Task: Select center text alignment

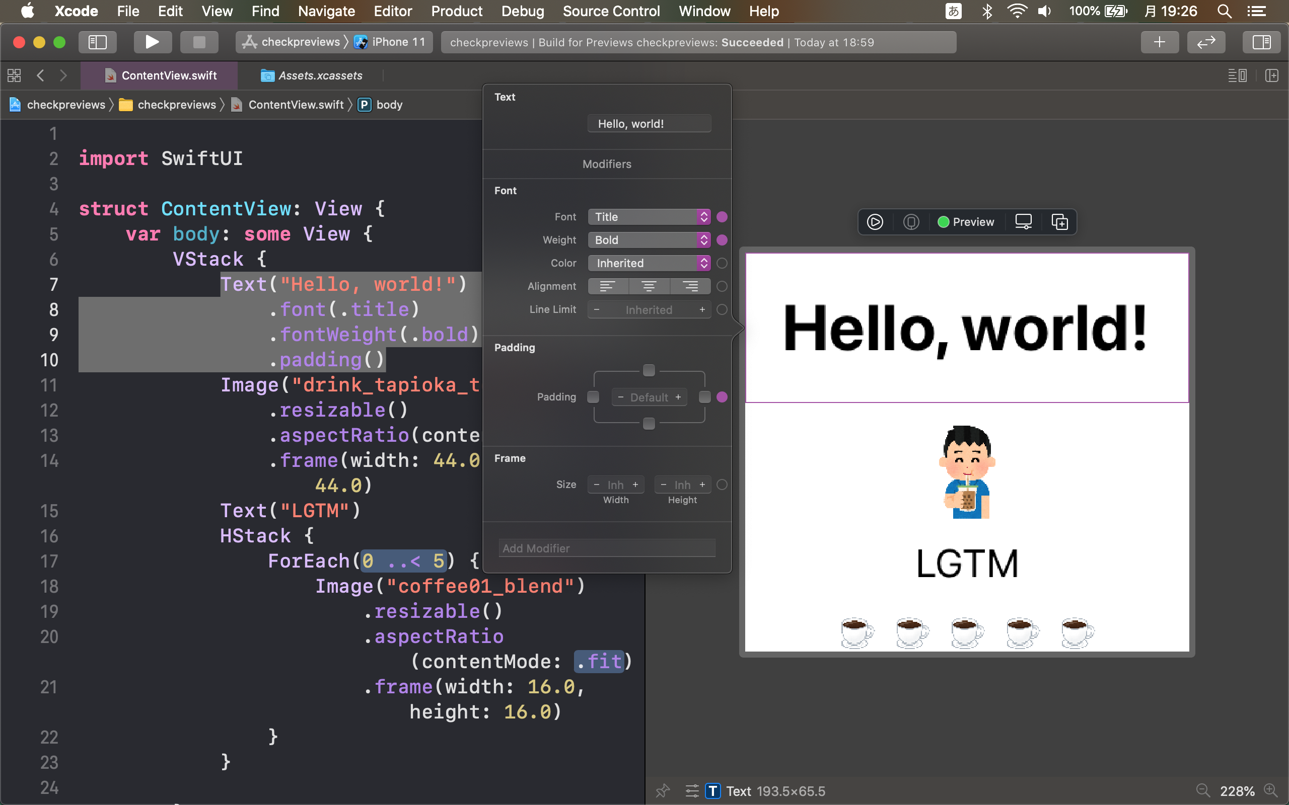Action: [649, 286]
